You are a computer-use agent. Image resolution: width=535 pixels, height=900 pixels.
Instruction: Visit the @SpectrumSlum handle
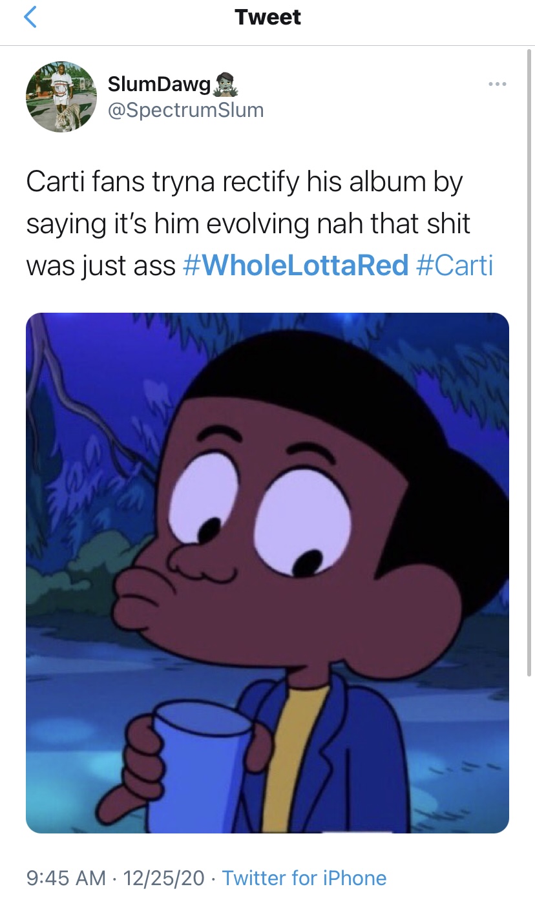click(185, 110)
